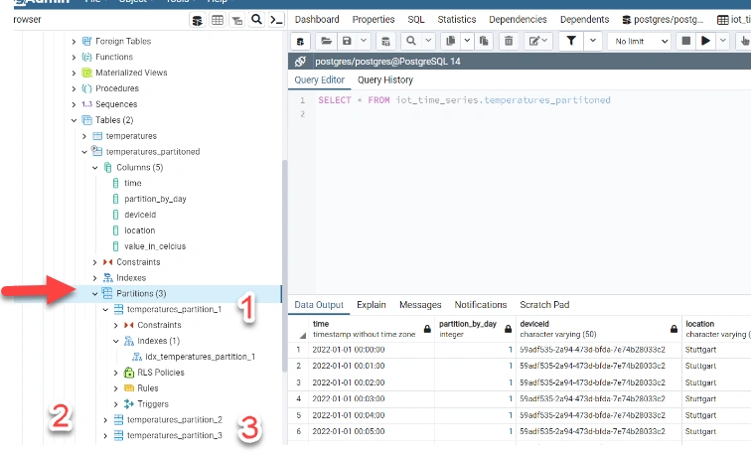Expand the Constraints node under temperatures_partitioned
Viewport: 751px width, 457px height.
point(94,262)
